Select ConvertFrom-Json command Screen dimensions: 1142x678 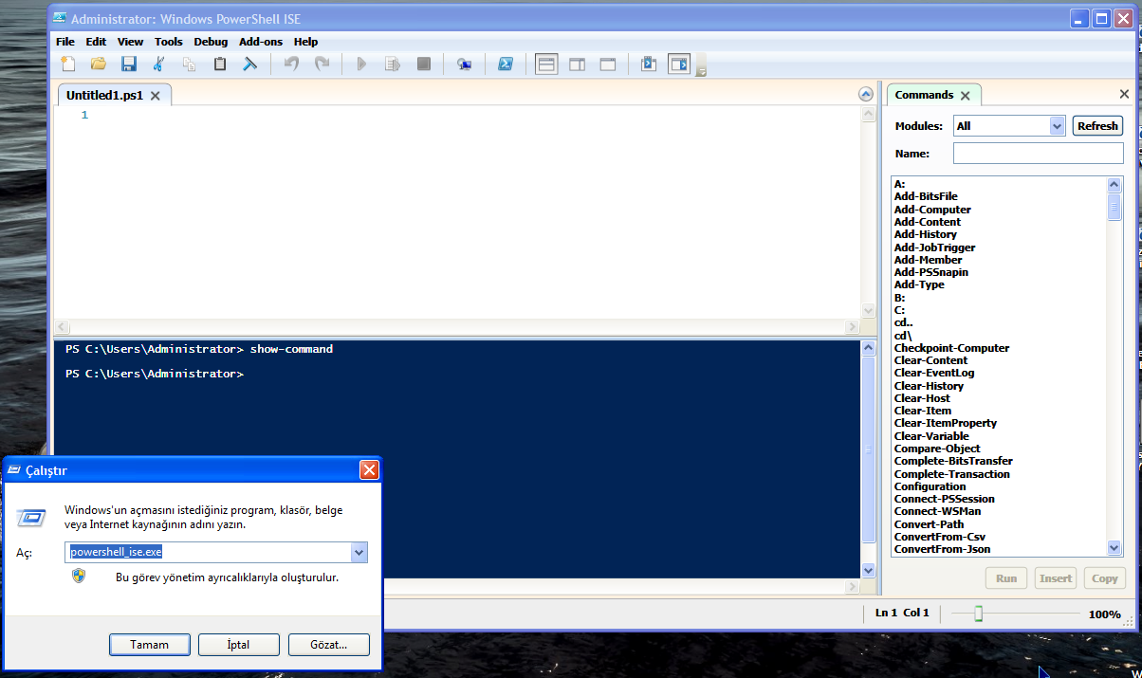coord(942,549)
